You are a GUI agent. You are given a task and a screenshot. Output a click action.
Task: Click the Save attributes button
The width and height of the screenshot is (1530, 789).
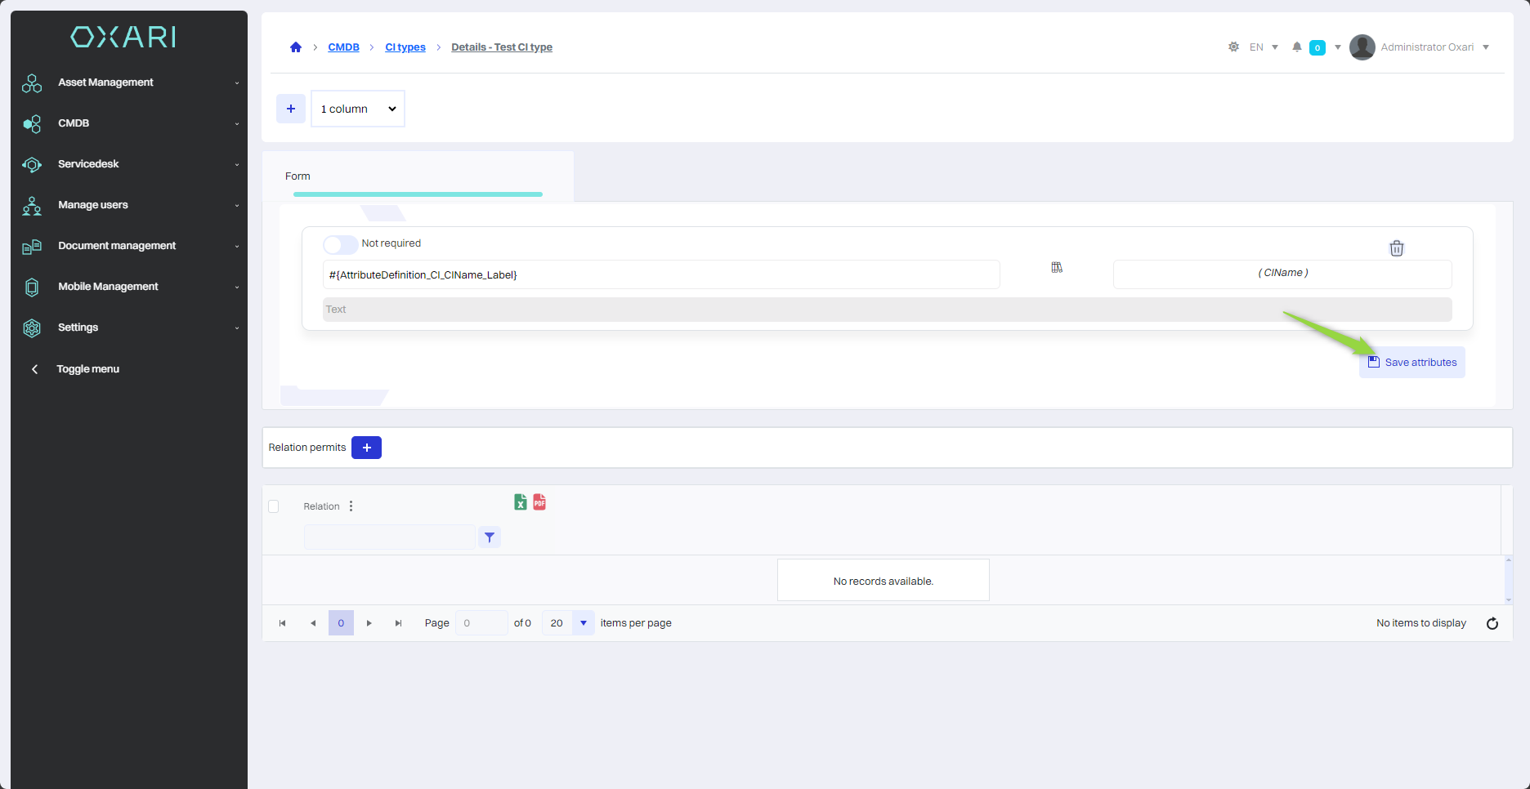[1412, 363]
